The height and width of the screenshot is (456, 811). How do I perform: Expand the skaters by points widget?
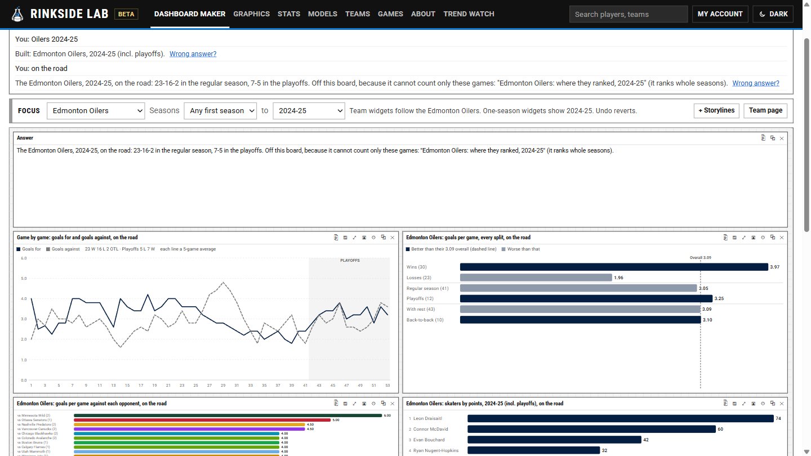tap(744, 403)
